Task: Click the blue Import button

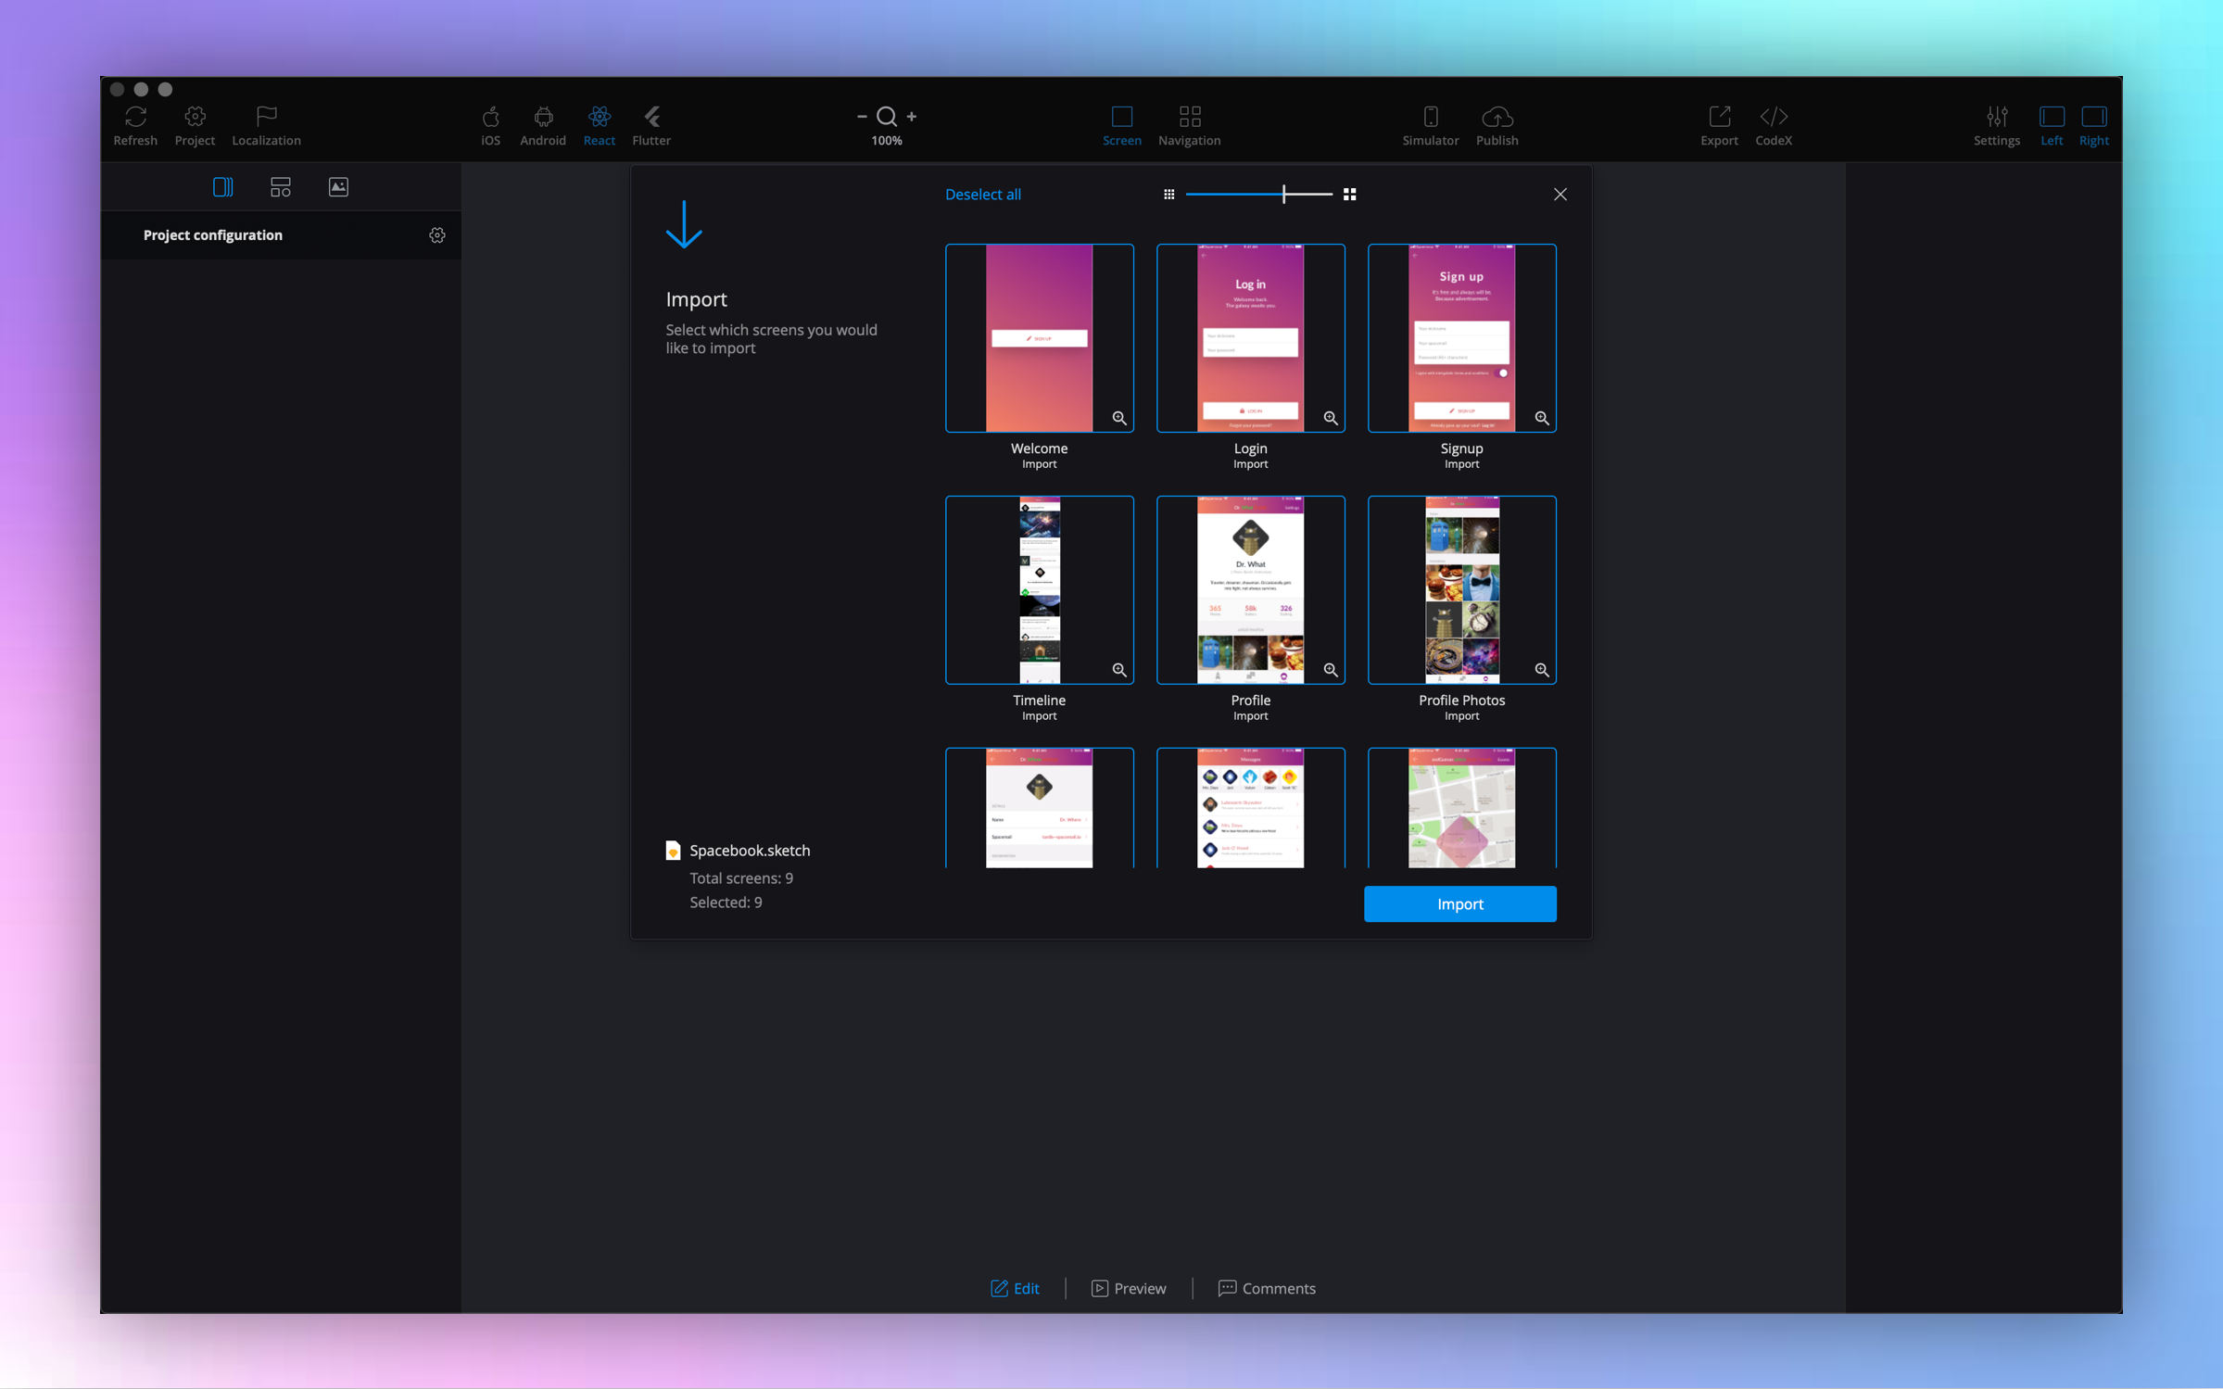Action: point(1459,904)
